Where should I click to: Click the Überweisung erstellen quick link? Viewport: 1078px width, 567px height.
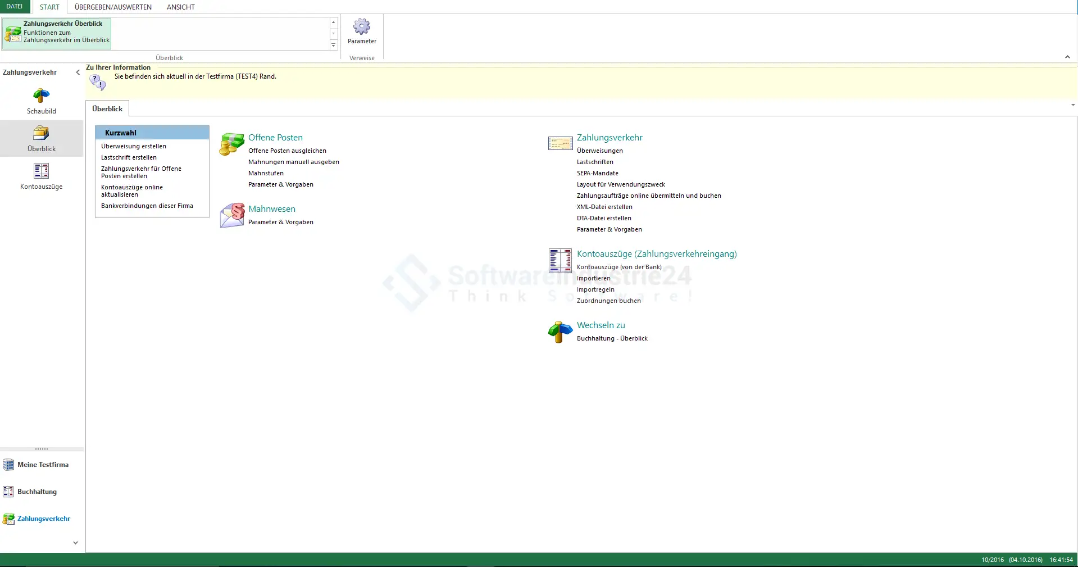click(x=134, y=146)
